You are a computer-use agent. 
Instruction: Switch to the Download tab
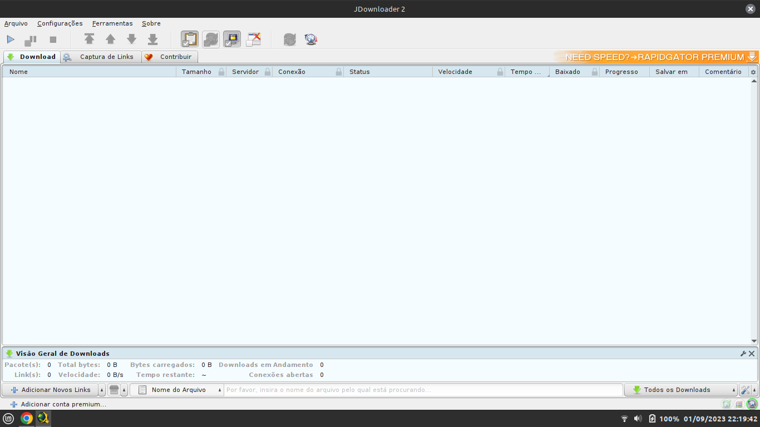(32, 57)
